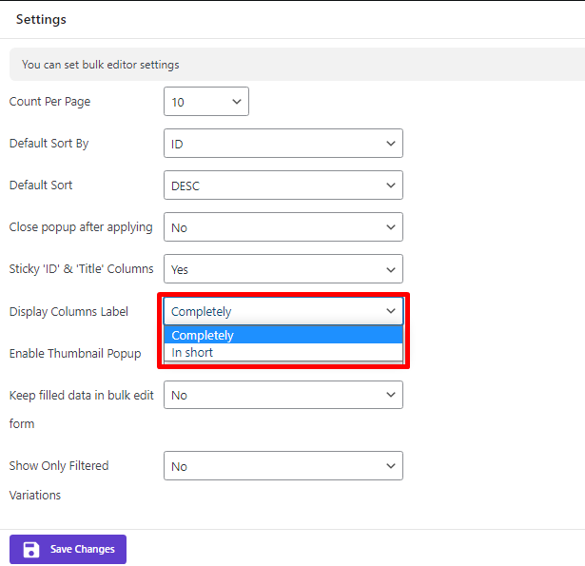Click the chevron arrow of Count Per Page

237,102
